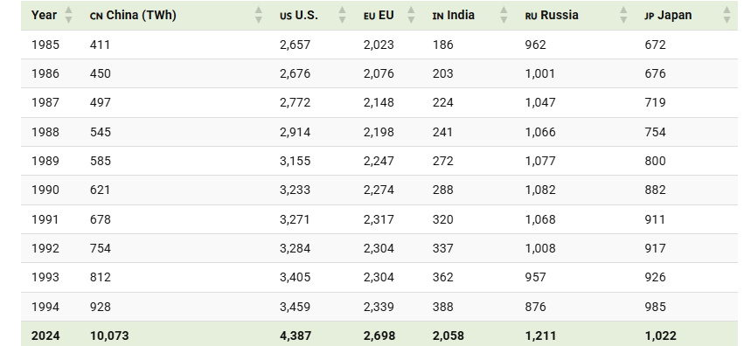Click the Year column header text

click(x=44, y=15)
